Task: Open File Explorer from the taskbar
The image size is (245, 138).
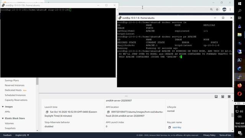Action: pyautogui.click(x=240, y=34)
